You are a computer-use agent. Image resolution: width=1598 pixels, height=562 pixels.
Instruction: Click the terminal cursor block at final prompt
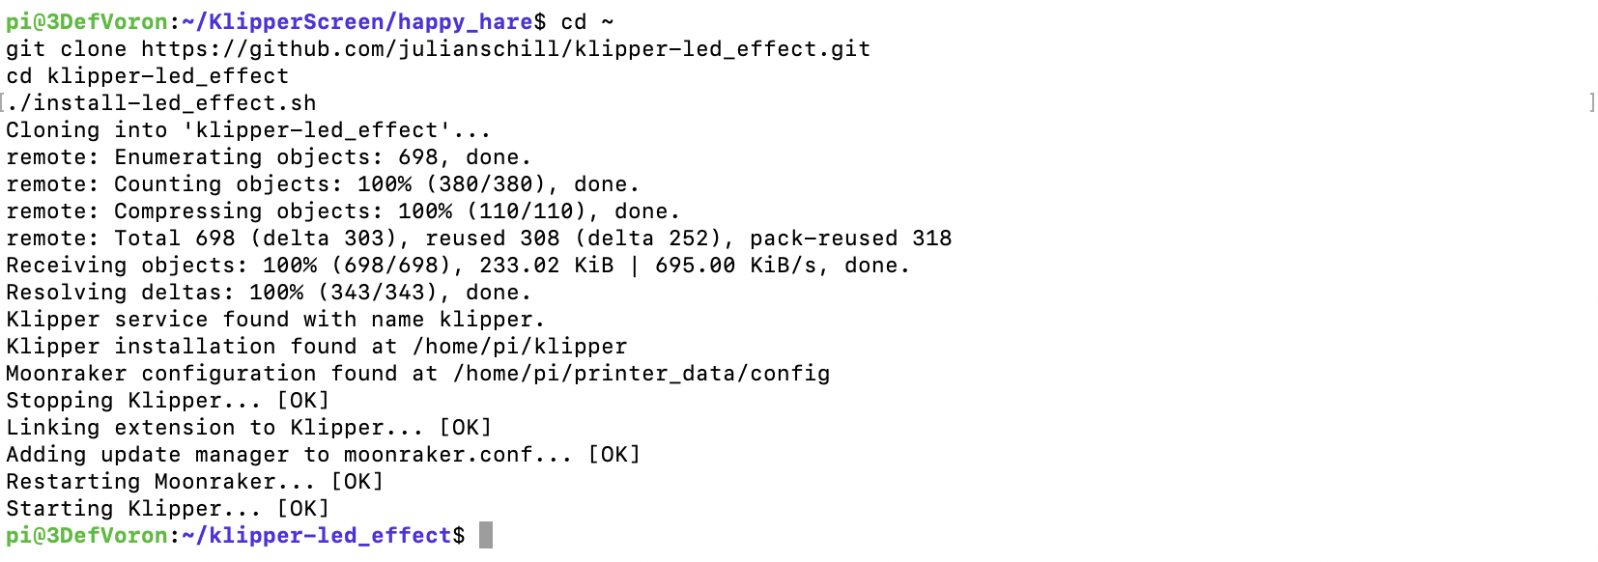click(x=486, y=535)
